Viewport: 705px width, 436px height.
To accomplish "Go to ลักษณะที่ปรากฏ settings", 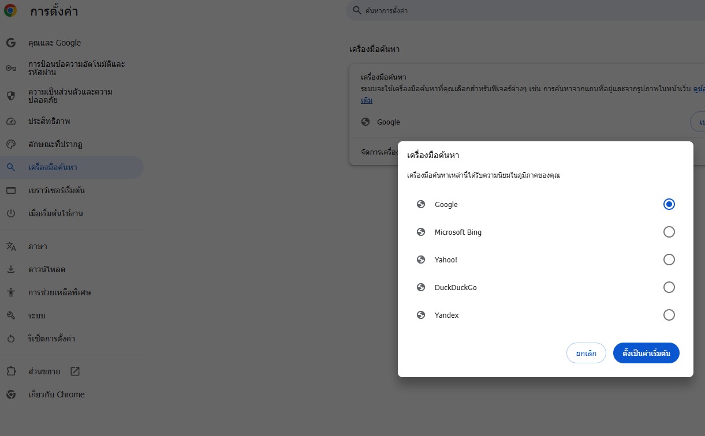I will pos(72,144).
